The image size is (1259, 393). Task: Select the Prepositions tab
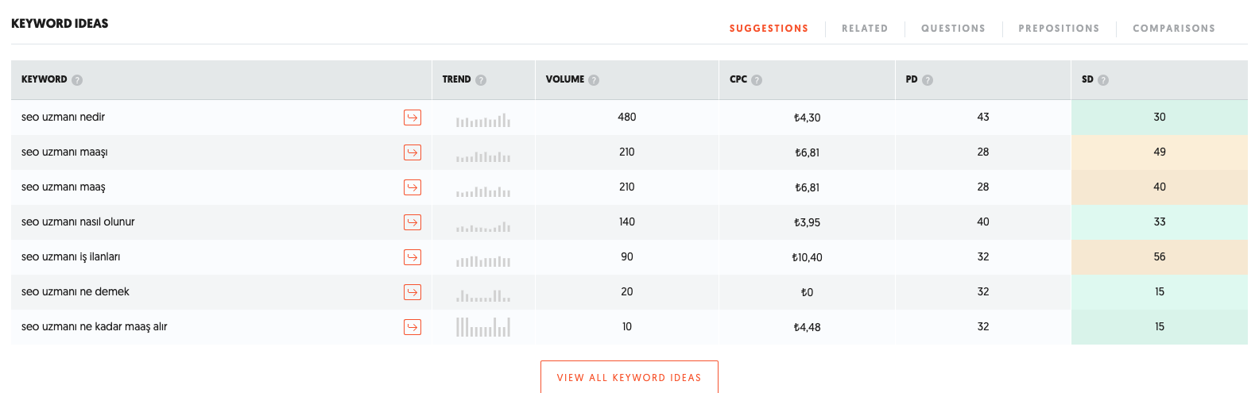1059,29
